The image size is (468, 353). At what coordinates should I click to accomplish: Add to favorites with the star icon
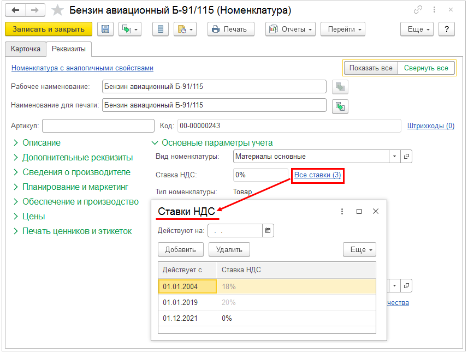[x=57, y=10]
